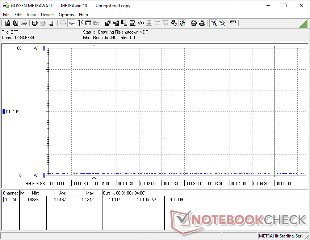Image resolution: width=310 pixels, height=240 pixels.
Task: Activate the zoom waveform magnifier icon
Action: (214, 23)
